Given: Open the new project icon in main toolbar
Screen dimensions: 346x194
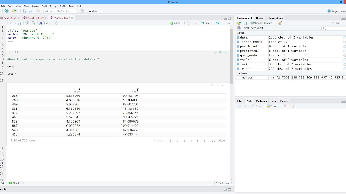Looking at the screenshot, I should click(6, 11).
